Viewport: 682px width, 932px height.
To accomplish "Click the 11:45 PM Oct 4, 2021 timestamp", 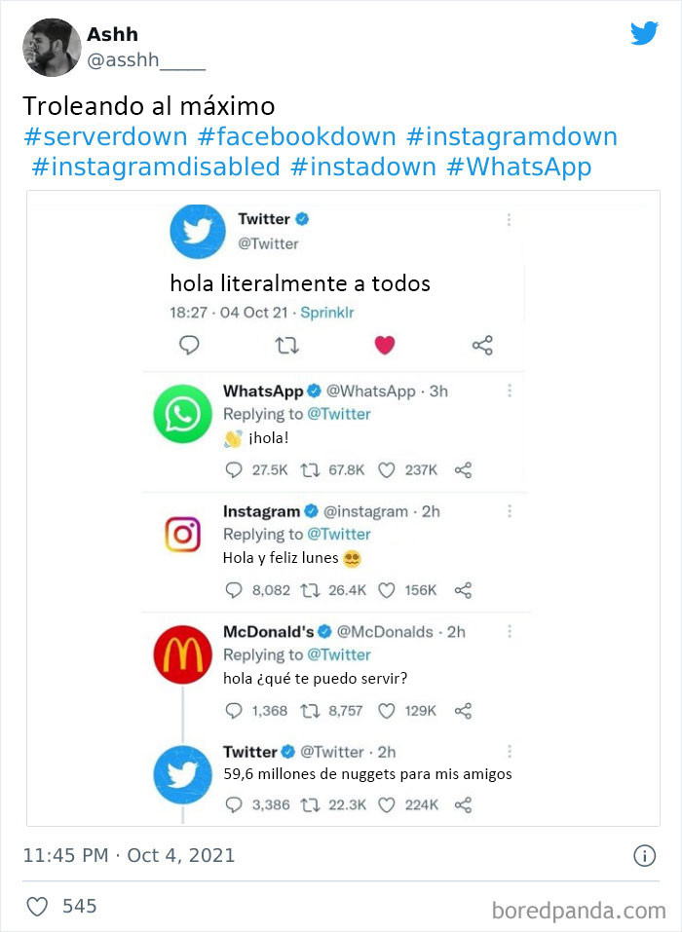I will pyautogui.click(x=129, y=856).
